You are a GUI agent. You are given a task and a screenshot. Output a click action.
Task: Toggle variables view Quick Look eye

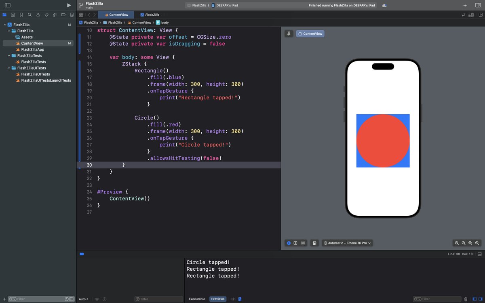pos(97,299)
